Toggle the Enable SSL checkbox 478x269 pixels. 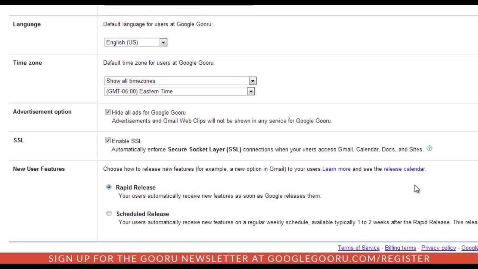click(x=108, y=140)
